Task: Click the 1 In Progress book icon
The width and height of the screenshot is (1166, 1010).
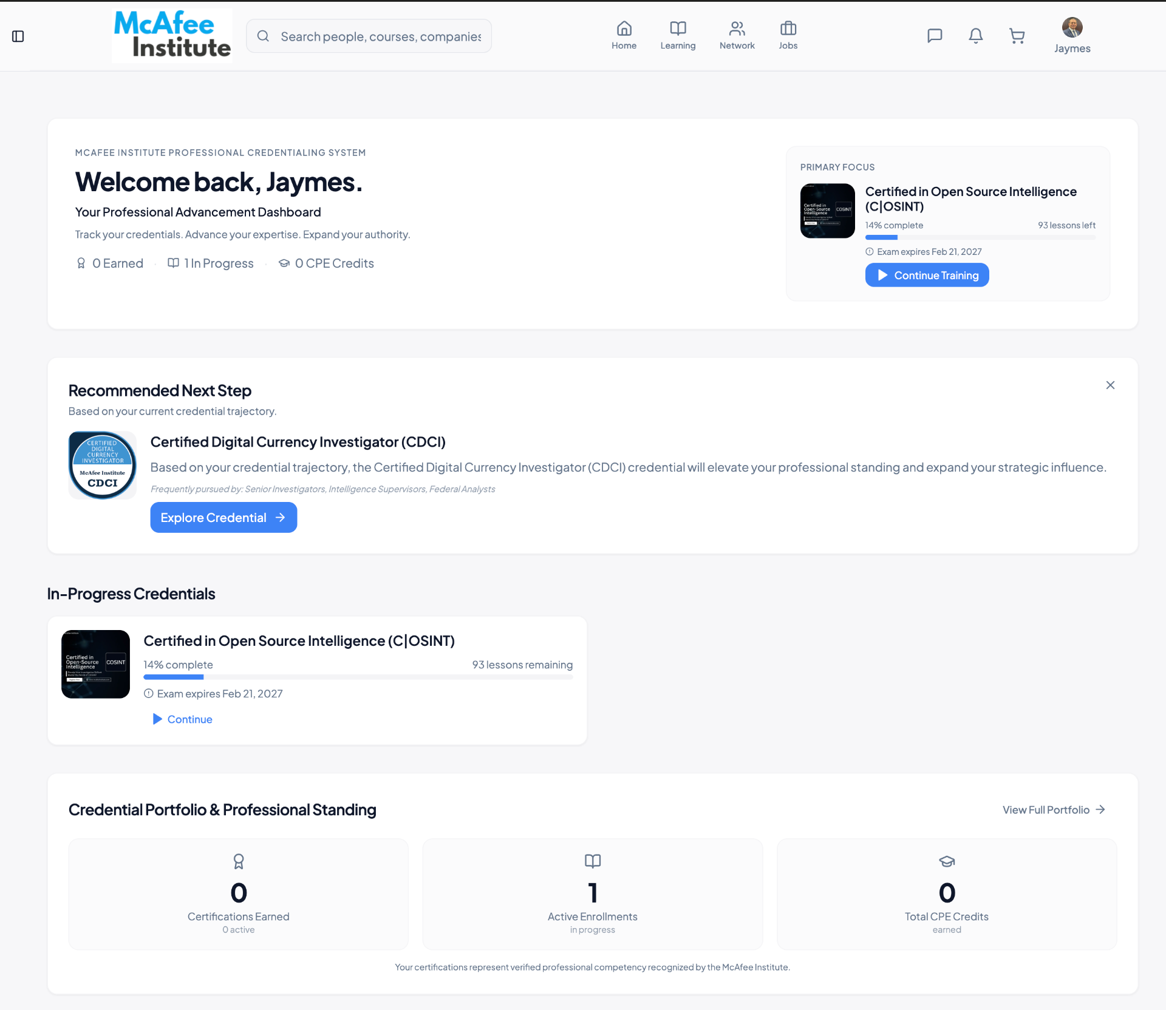Action: [173, 263]
